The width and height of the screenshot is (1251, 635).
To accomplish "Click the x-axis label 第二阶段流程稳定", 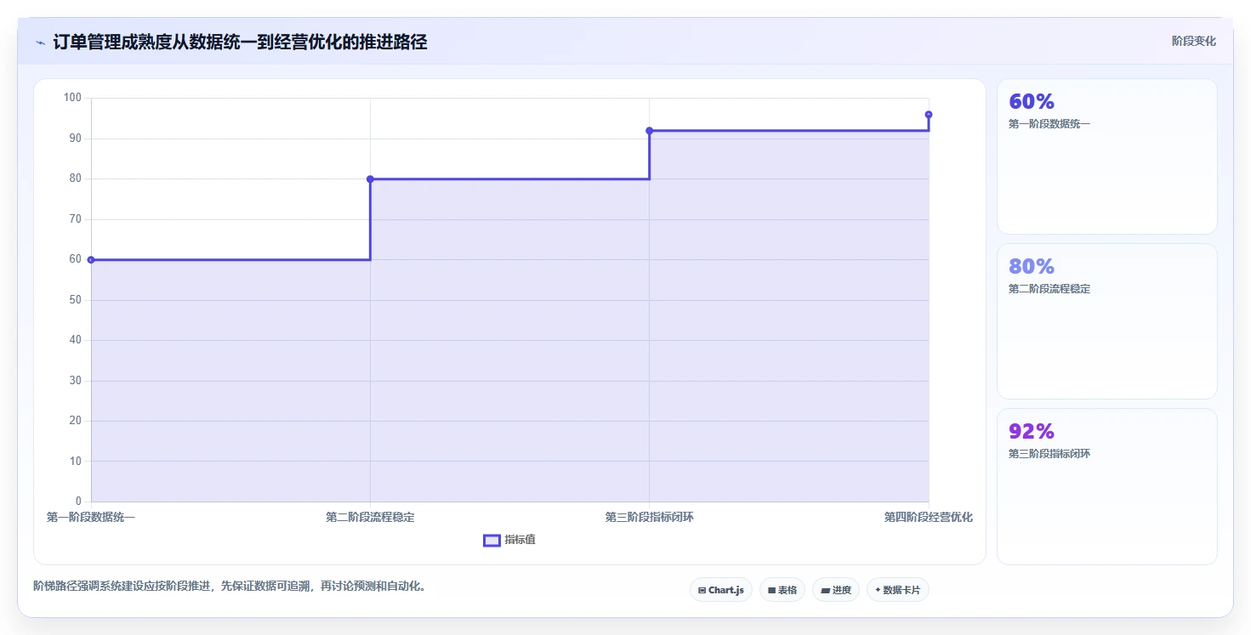I will click(370, 517).
